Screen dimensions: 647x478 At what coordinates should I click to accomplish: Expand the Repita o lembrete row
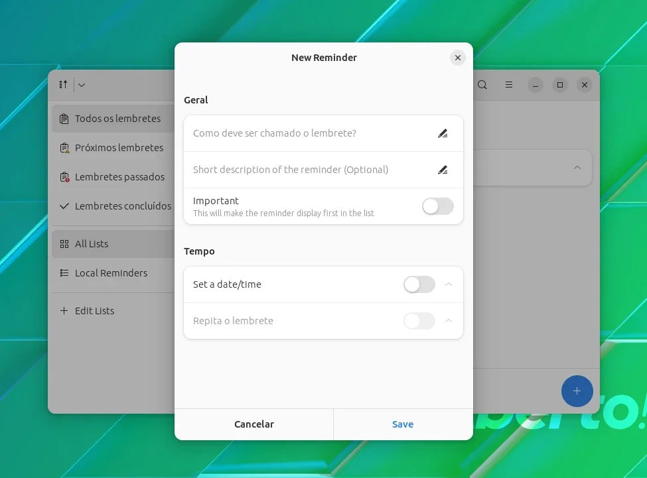coord(449,321)
